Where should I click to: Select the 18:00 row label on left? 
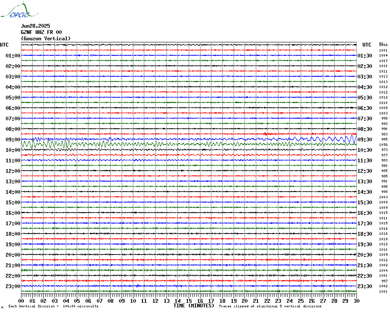[x=13, y=234]
